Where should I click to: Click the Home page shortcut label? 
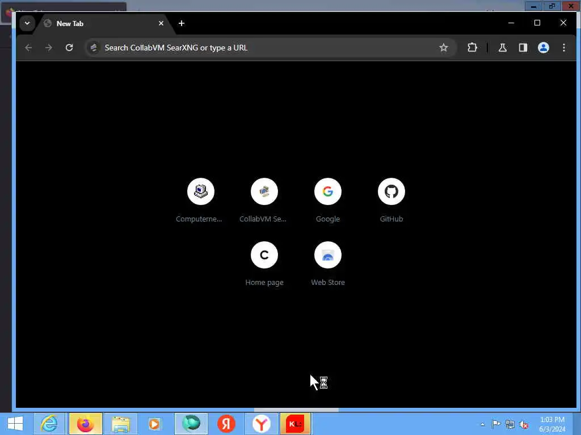tap(264, 283)
